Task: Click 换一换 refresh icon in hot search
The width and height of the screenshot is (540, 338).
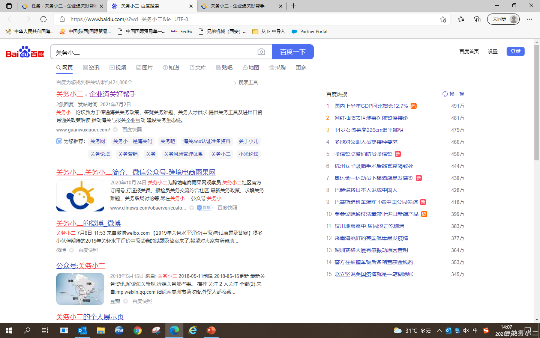Action: [445, 94]
